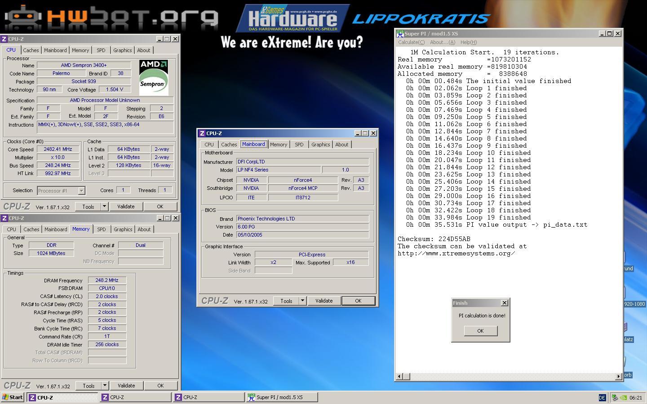The width and height of the screenshot is (647, 404).
Task: Activate Super PI / mod1.5 XS taskbar button
Action: [x=282, y=397]
